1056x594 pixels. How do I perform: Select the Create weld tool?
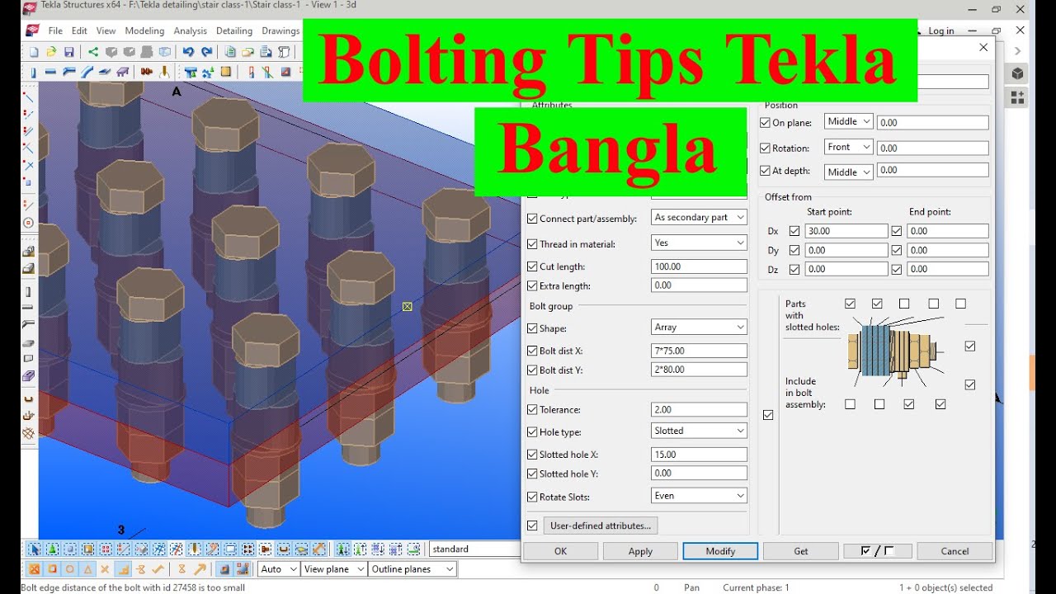coord(164,72)
